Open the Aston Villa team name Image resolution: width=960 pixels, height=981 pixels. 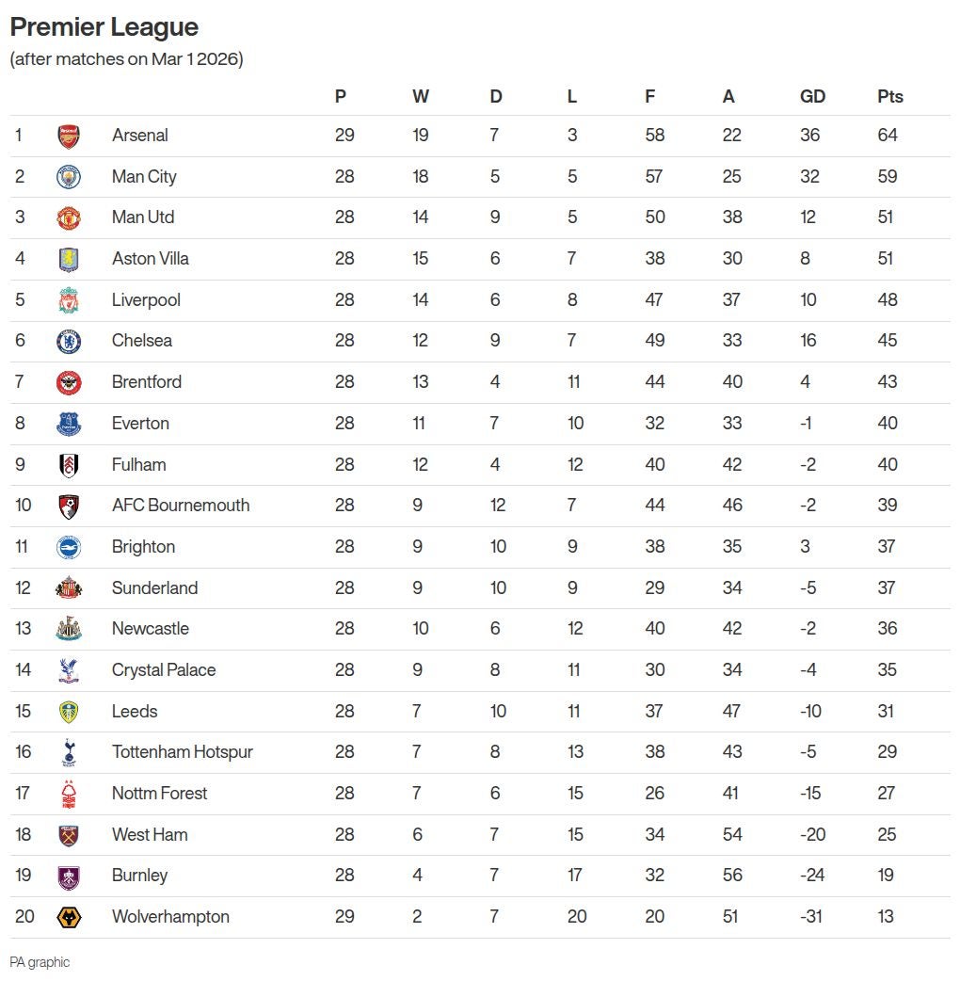click(150, 259)
